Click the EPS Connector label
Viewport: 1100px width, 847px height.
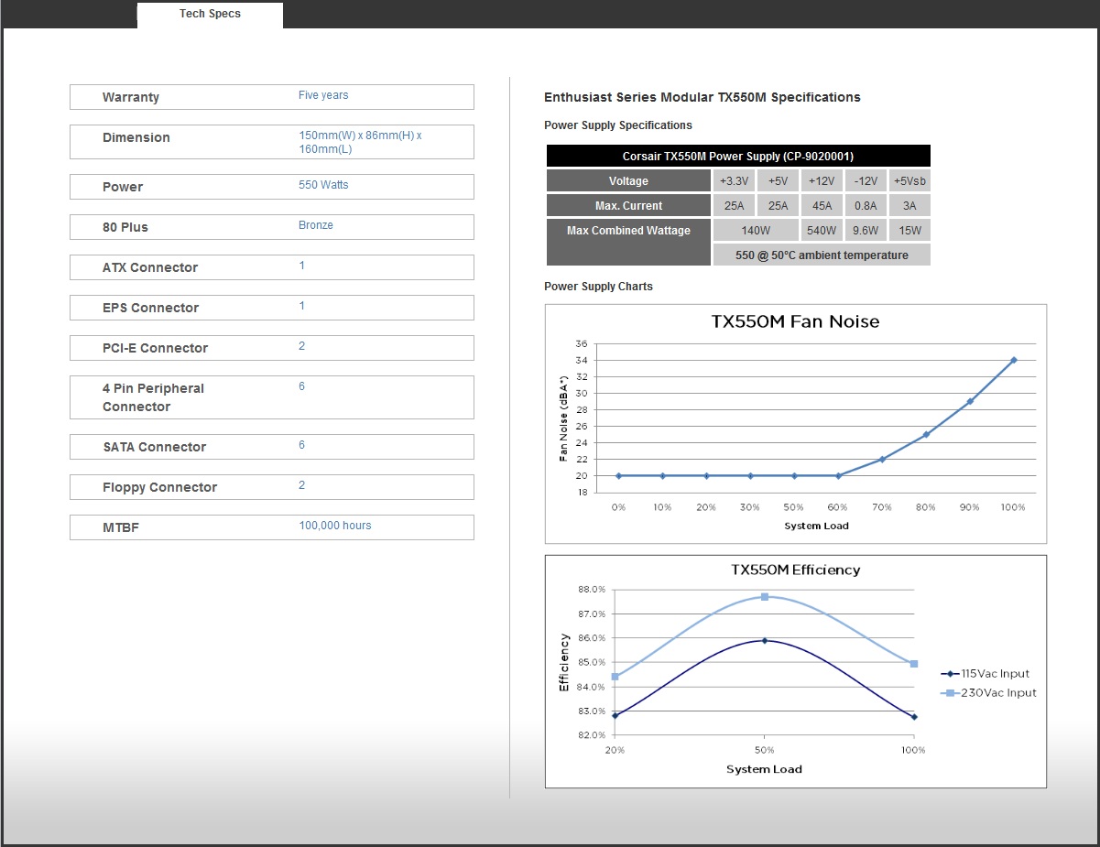pyautogui.click(x=150, y=308)
